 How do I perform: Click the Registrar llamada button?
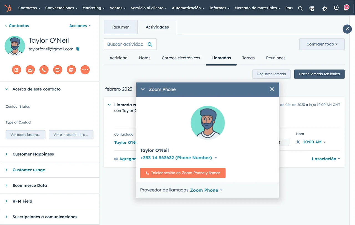click(x=272, y=74)
